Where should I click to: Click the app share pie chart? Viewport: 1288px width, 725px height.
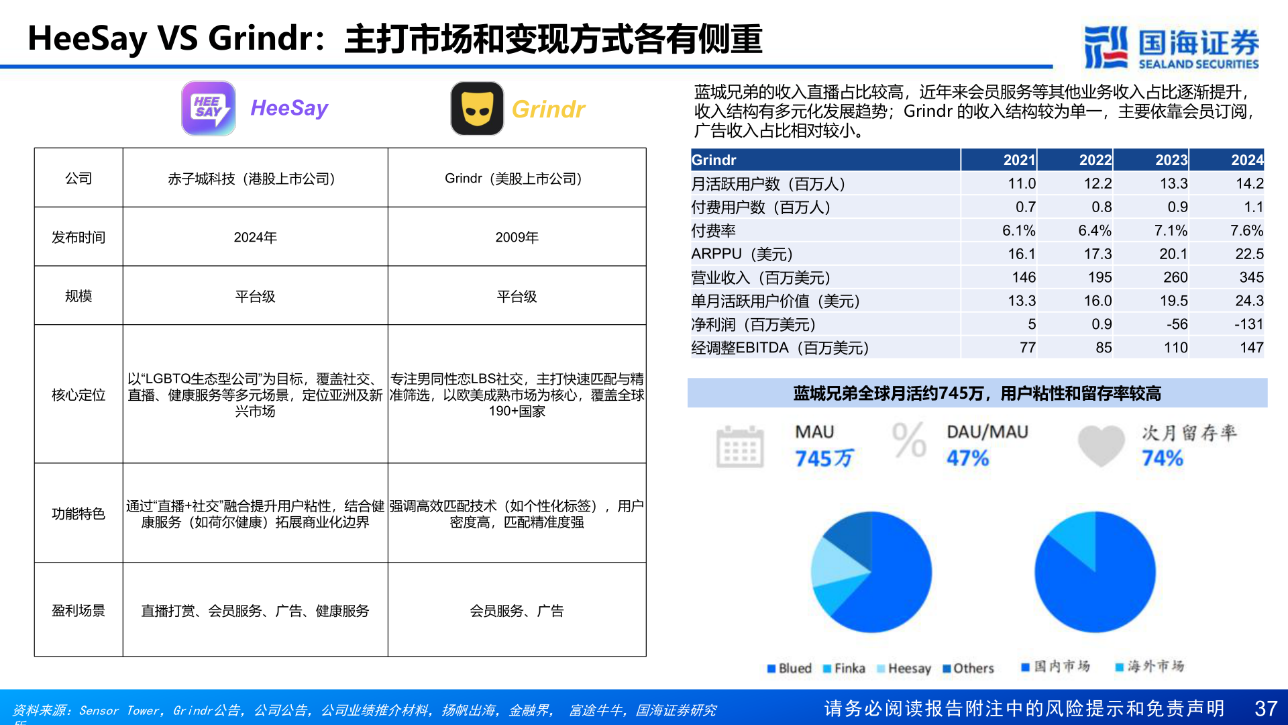(x=871, y=572)
